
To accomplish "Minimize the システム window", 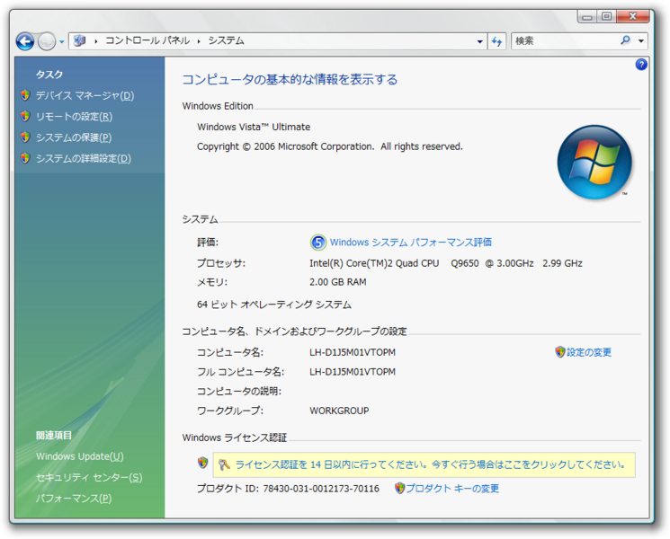I will (x=587, y=17).
